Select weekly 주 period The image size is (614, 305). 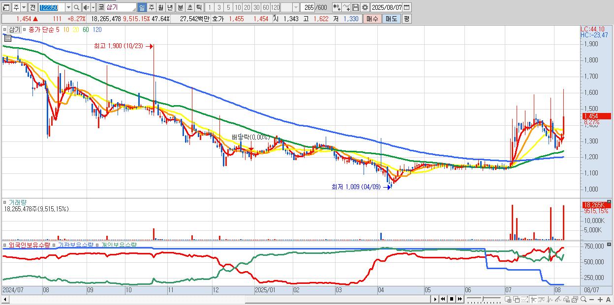pos(151,7)
